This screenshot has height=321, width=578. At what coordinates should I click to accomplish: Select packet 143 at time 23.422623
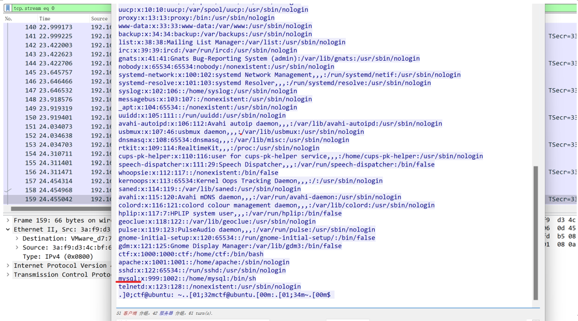[x=57, y=54]
